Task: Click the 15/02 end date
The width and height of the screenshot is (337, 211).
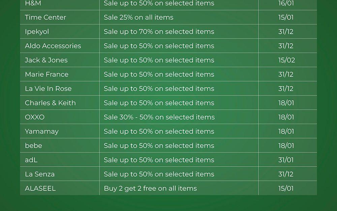Action: (x=286, y=60)
